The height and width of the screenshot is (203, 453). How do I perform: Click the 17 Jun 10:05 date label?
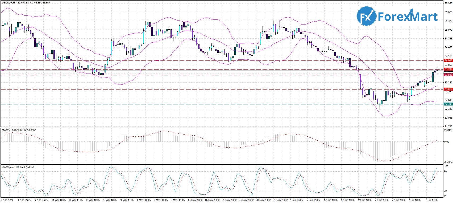[348, 200]
